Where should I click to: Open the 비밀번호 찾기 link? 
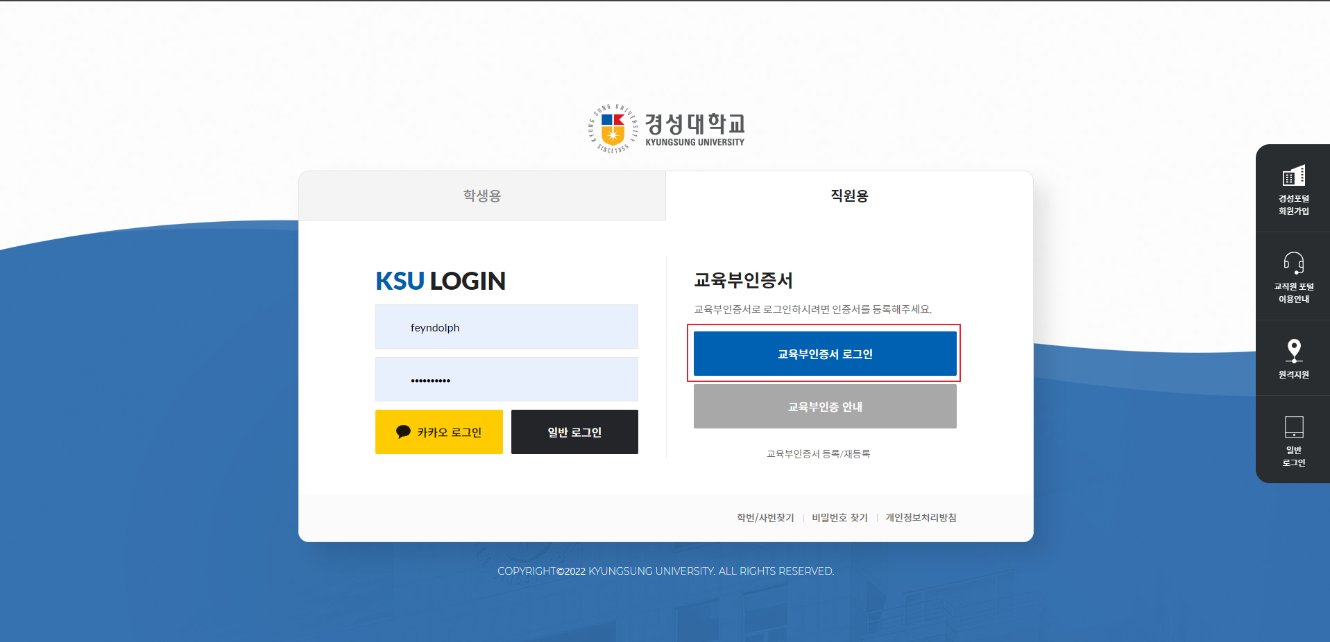point(839,518)
